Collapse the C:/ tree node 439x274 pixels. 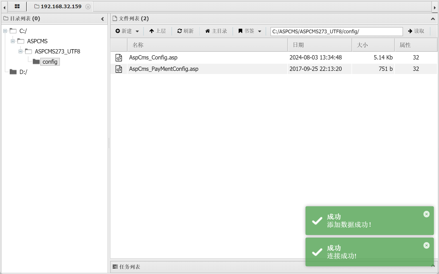(5, 31)
